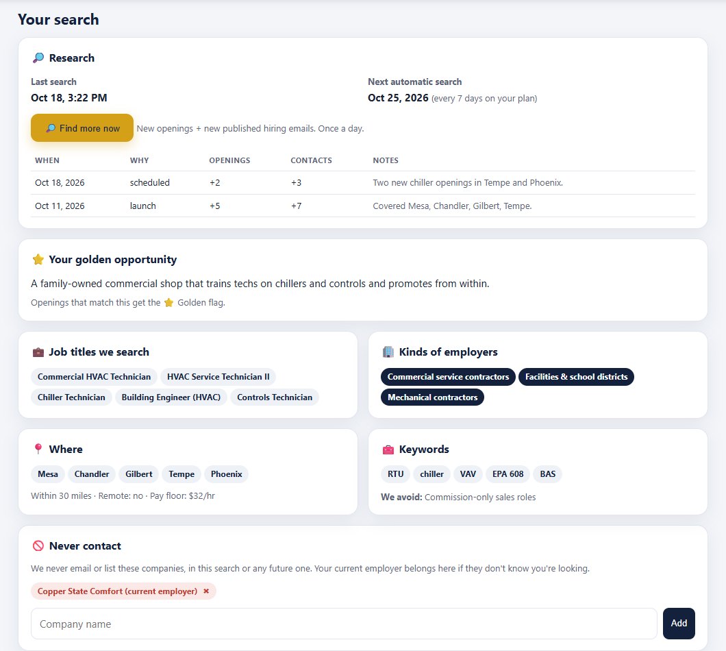The image size is (726, 651).
Task: Click note 'Two new chiller openings in Tempe'
Action: pyautogui.click(x=468, y=182)
